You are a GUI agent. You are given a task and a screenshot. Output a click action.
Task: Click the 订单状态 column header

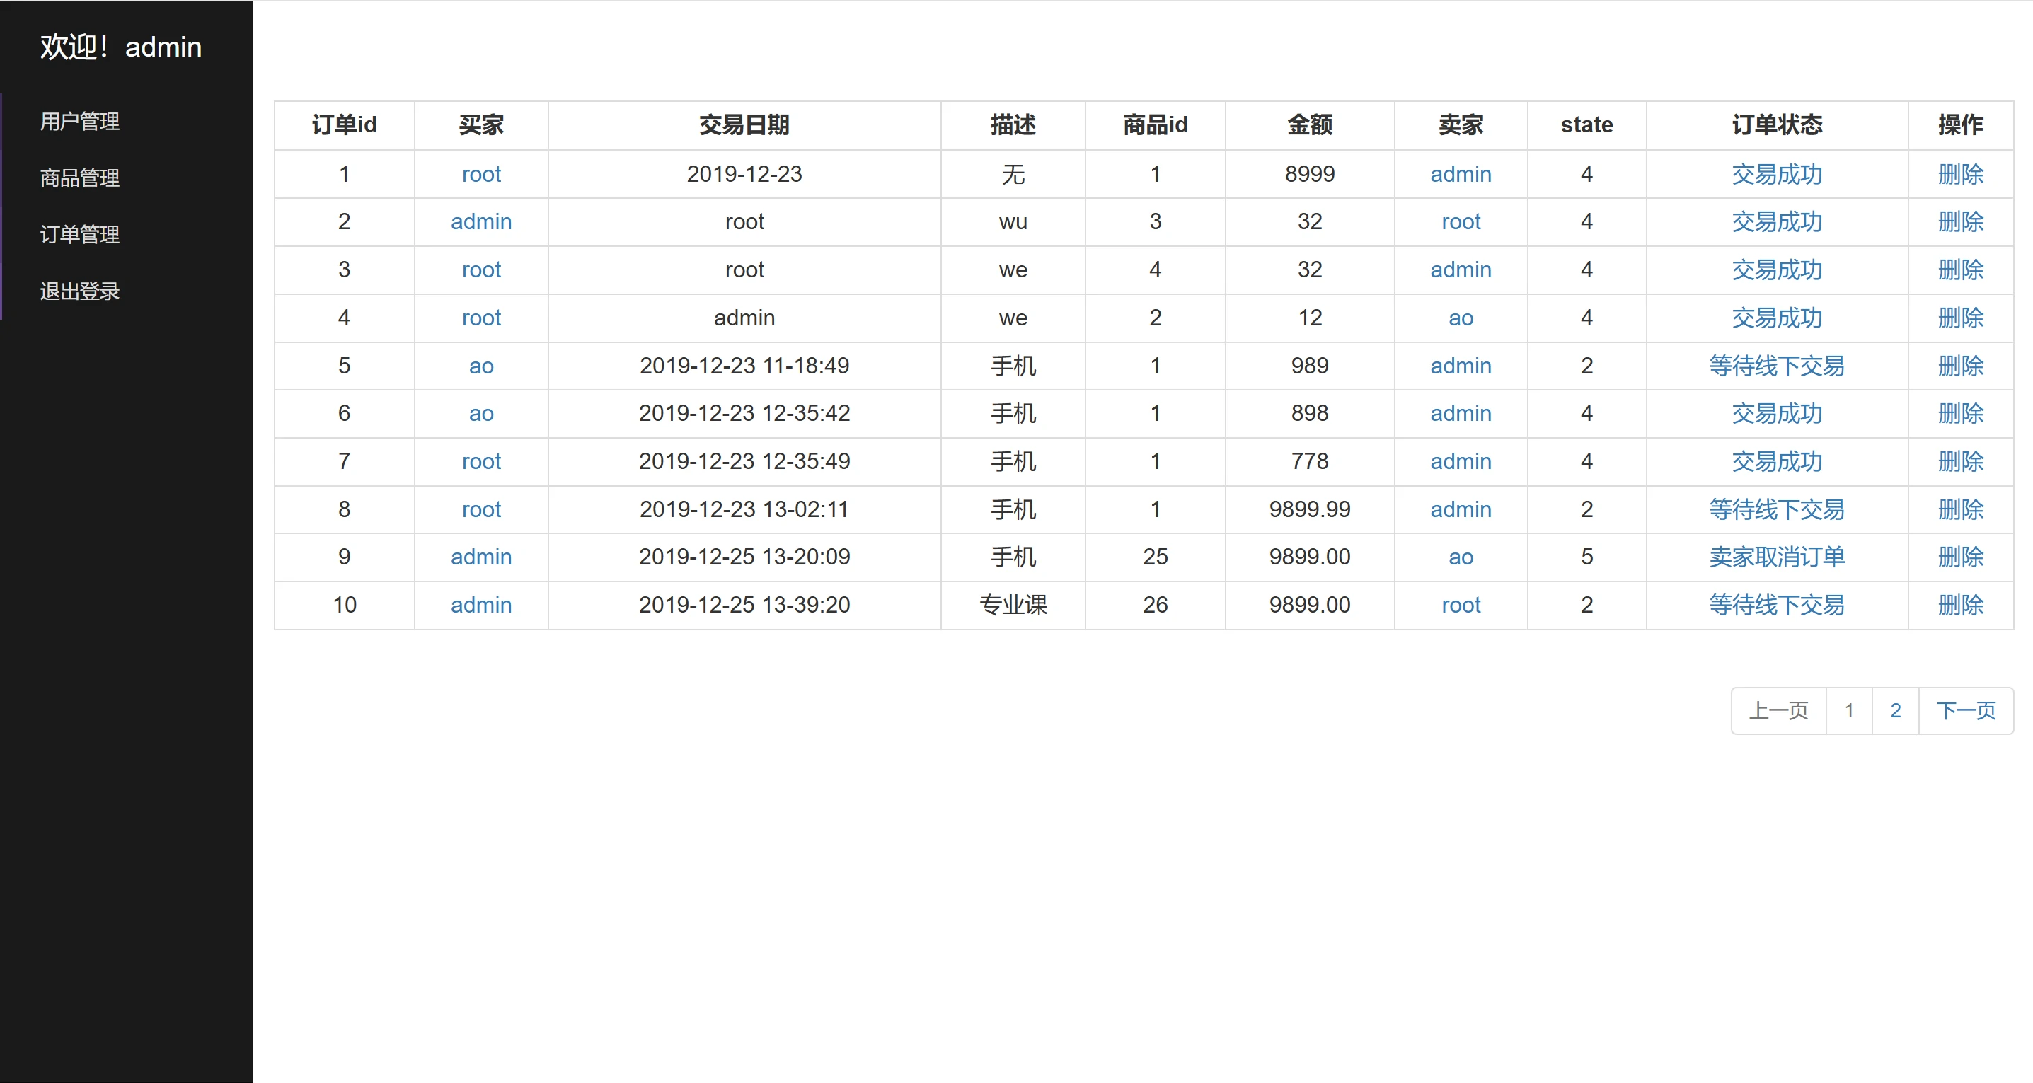[1777, 124]
